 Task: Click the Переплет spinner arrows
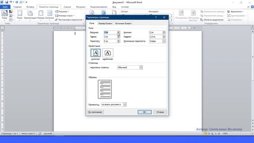(119, 41)
